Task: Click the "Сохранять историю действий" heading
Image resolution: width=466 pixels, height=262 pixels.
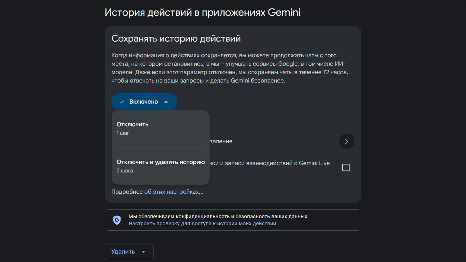Action: 176,39
